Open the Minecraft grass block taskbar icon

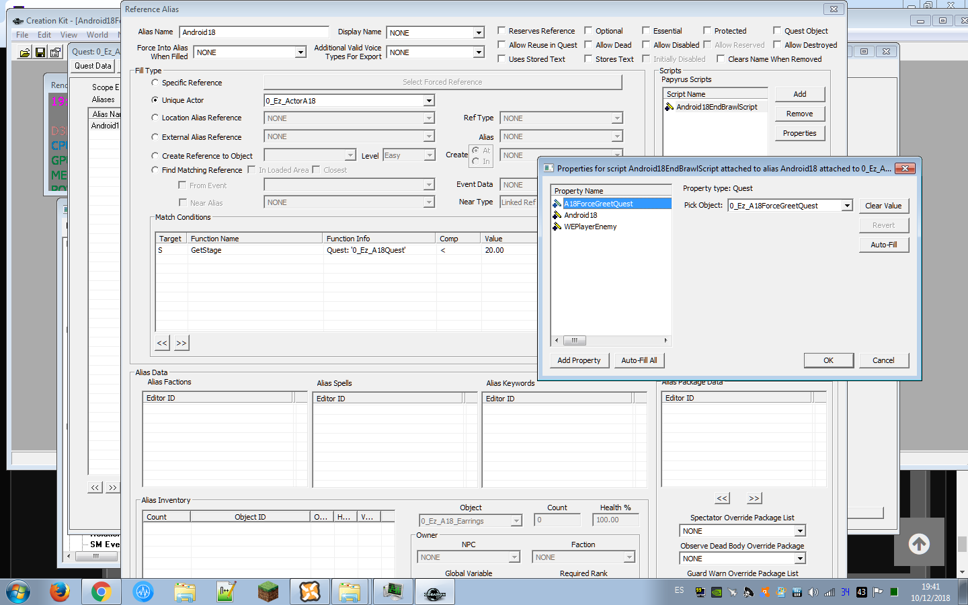click(x=268, y=592)
